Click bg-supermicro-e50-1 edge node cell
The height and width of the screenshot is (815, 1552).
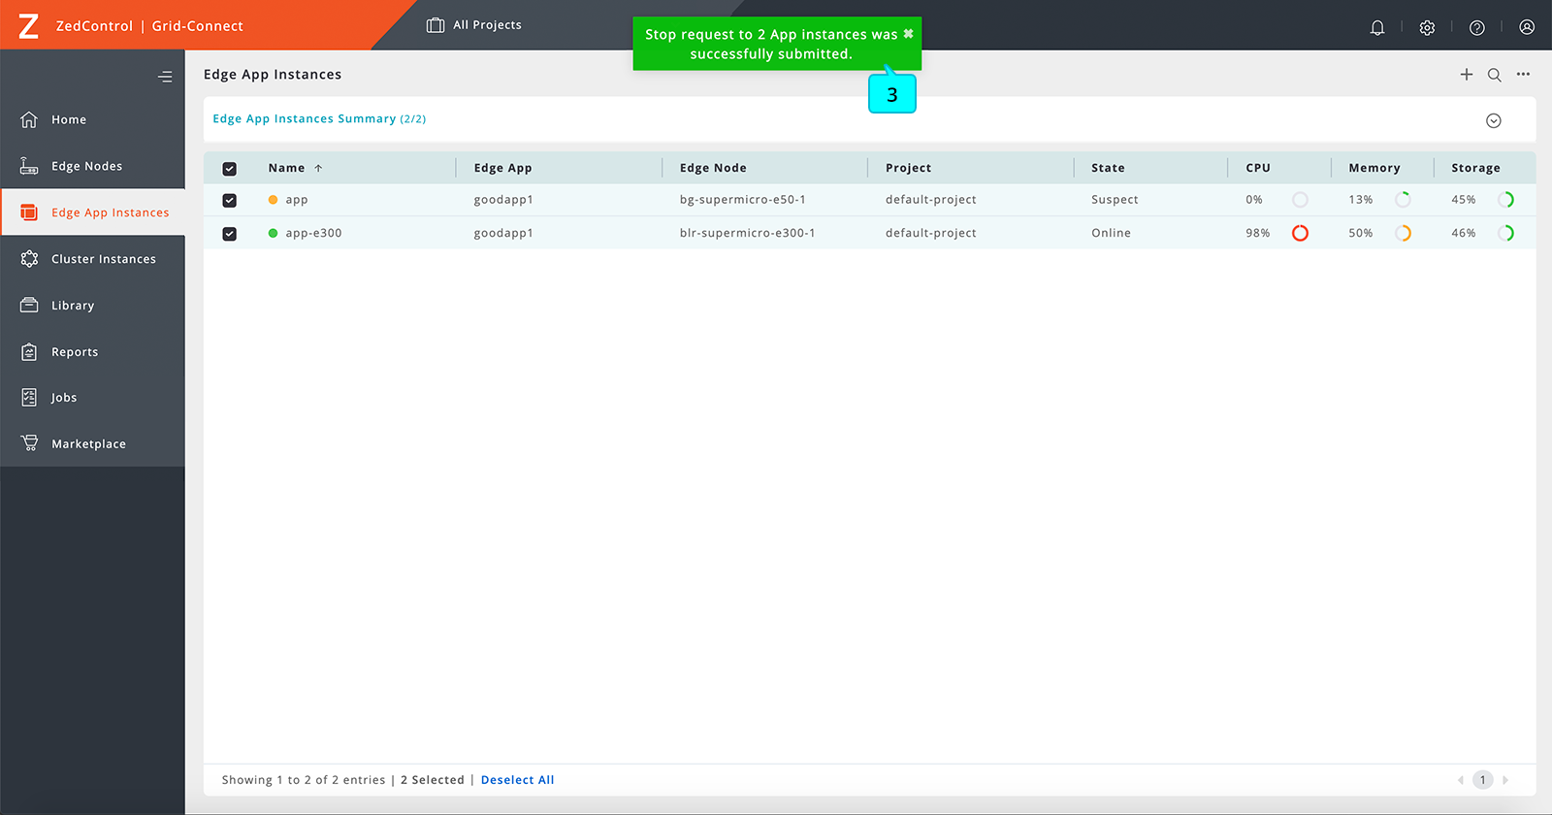[x=742, y=200]
